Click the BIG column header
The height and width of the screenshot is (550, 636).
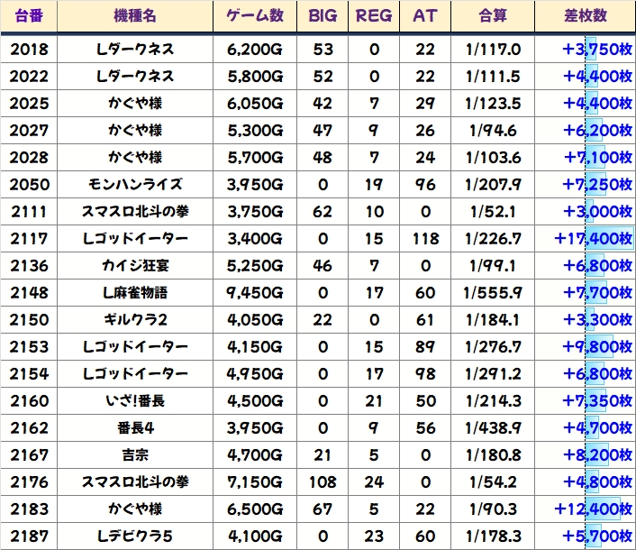[x=323, y=16]
